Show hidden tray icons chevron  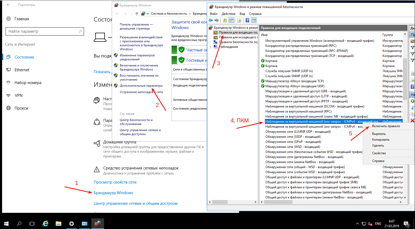pos(357,224)
